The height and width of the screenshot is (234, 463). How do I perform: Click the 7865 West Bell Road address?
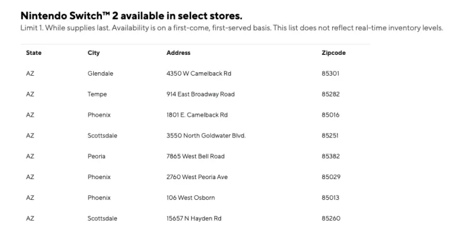[x=195, y=157]
